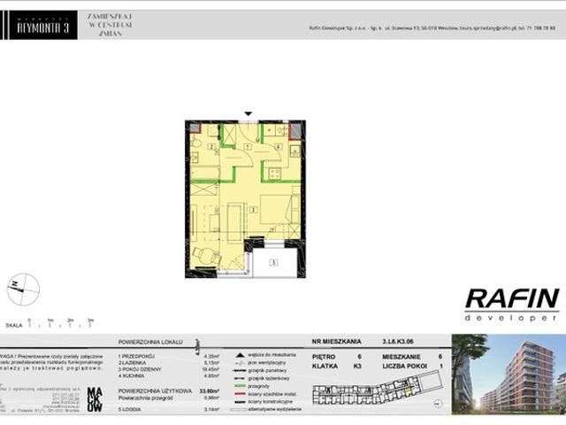The width and height of the screenshot is (566, 425).
Task: Click the green 'przegrody' legend swatch
Action: (x=240, y=386)
